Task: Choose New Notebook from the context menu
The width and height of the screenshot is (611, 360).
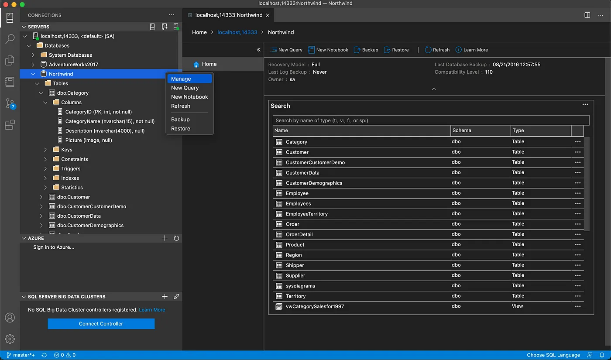Action: pyautogui.click(x=189, y=97)
